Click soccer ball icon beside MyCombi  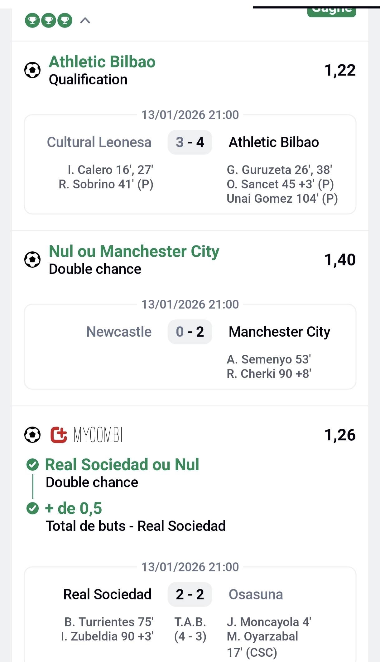click(32, 435)
